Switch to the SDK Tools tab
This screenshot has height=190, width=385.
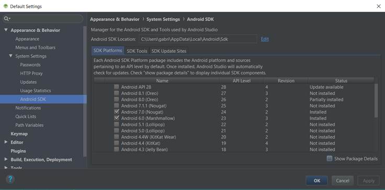pos(137,51)
